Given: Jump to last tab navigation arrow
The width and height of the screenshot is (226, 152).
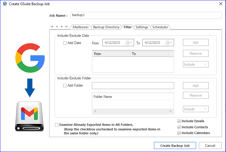Looking at the screenshot, I should (67, 26).
